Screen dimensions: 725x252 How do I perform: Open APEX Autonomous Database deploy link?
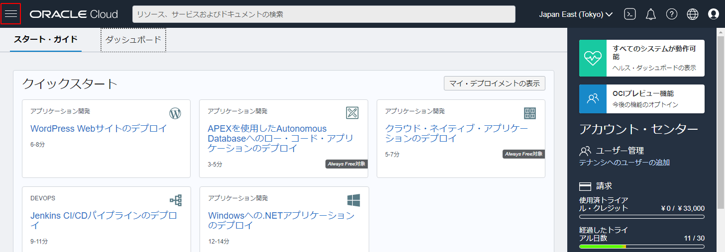[281, 139]
